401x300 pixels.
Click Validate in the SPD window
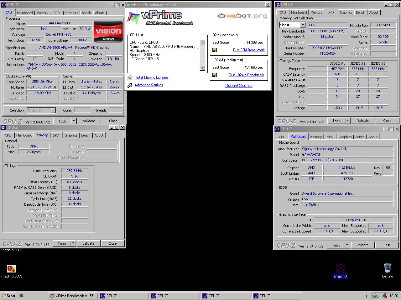pyautogui.click(x=363, y=121)
